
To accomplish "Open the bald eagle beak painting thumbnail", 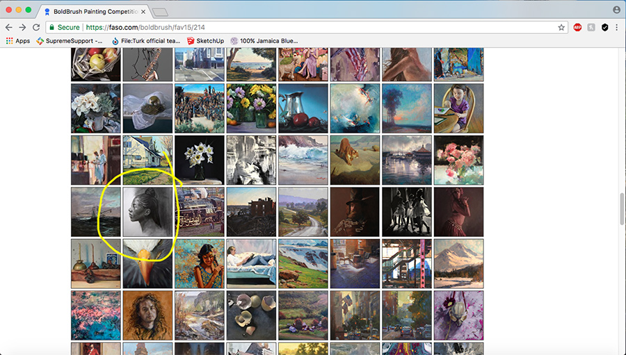I will click(x=147, y=264).
